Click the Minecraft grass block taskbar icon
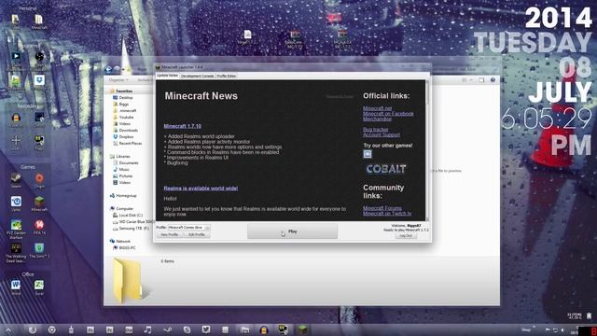The image size is (597, 336). [x=302, y=329]
